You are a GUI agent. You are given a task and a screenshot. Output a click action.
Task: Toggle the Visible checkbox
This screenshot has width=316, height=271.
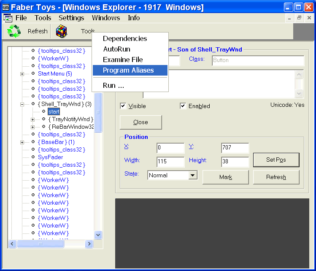(x=123, y=106)
